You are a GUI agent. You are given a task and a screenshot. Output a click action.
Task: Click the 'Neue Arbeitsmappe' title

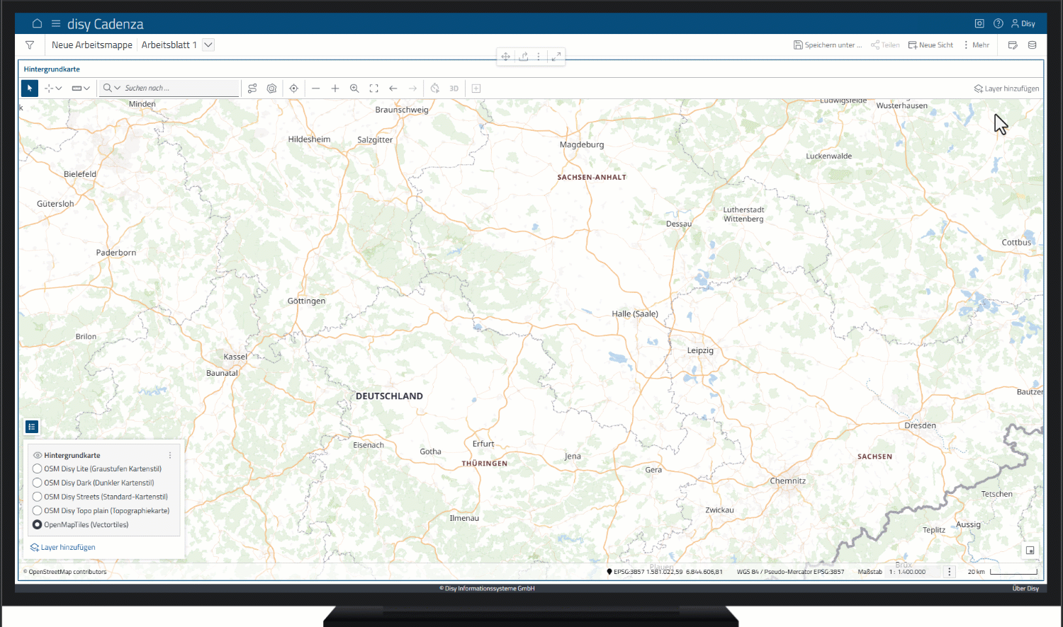coord(92,45)
